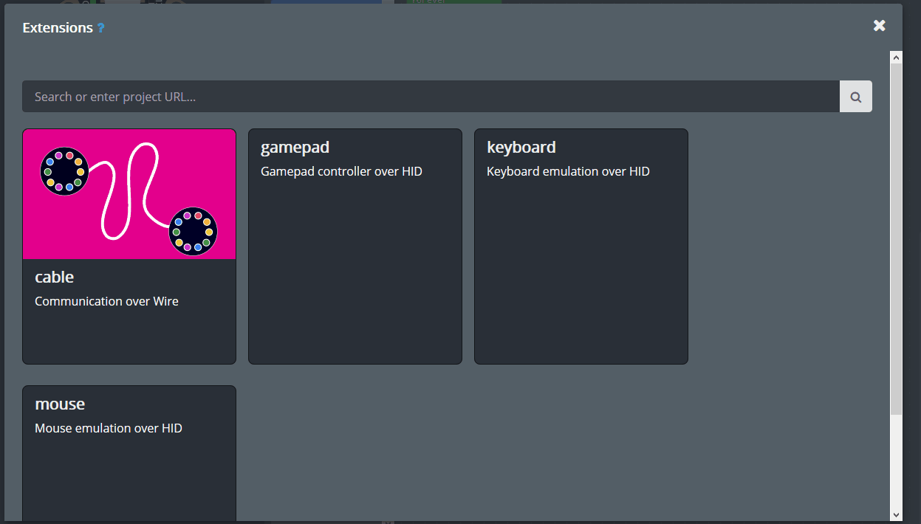
Task: Click the "mouse" extension title
Action: click(60, 404)
